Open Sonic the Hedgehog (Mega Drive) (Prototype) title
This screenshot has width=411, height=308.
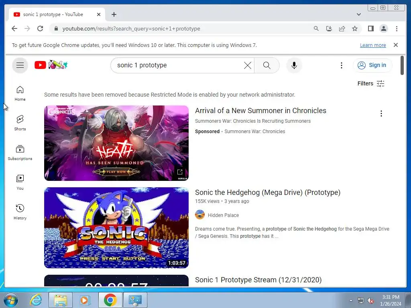[268, 192]
